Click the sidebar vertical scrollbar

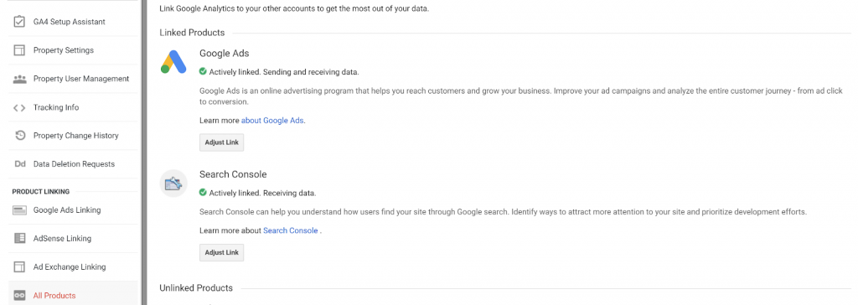click(x=144, y=152)
